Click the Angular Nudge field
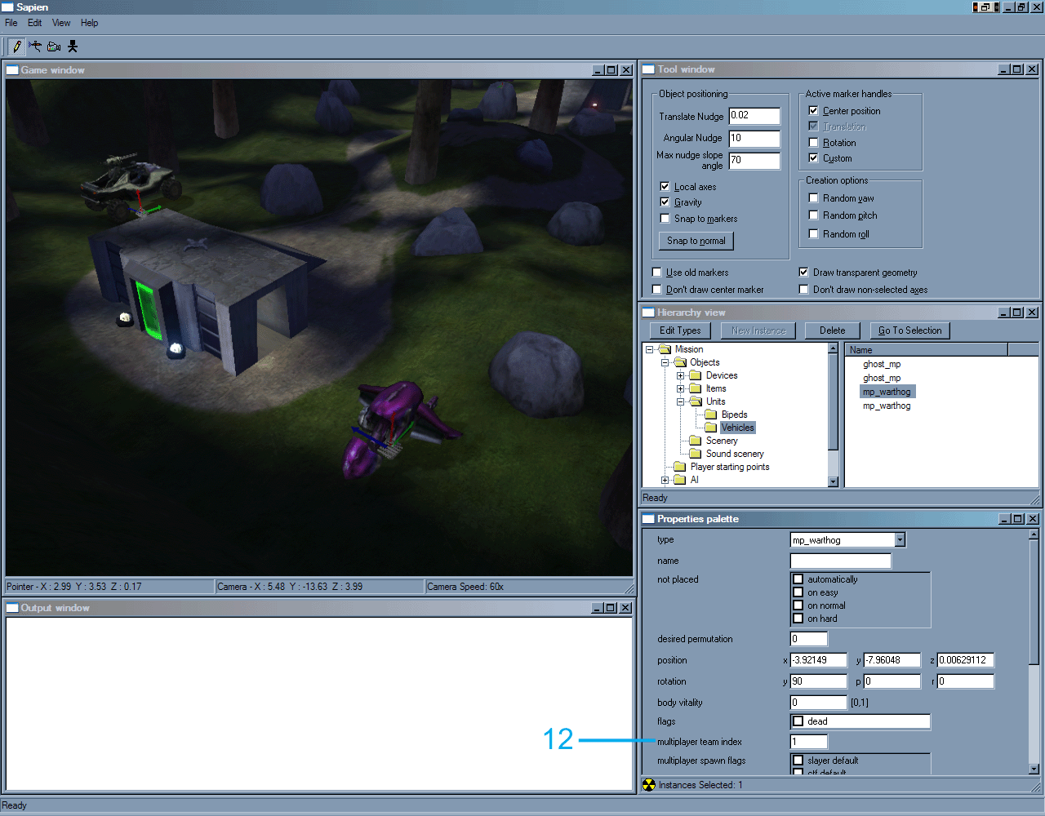Image resolution: width=1045 pixels, height=816 pixels. coord(754,138)
